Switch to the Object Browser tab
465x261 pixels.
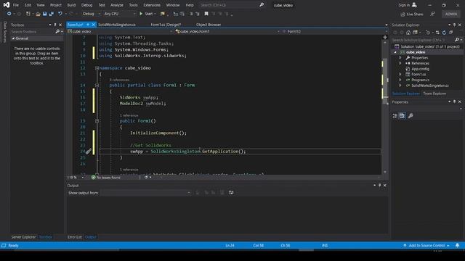[x=209, y=25]
